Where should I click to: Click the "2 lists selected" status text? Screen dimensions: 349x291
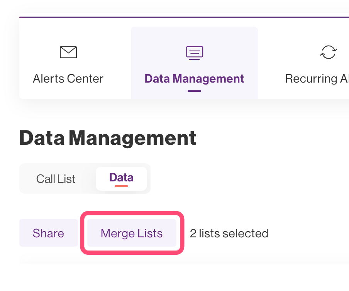(229, 233)
